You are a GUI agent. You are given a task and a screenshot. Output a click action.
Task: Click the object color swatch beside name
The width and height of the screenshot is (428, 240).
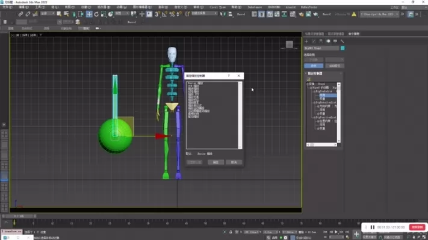tap(343, 48)
